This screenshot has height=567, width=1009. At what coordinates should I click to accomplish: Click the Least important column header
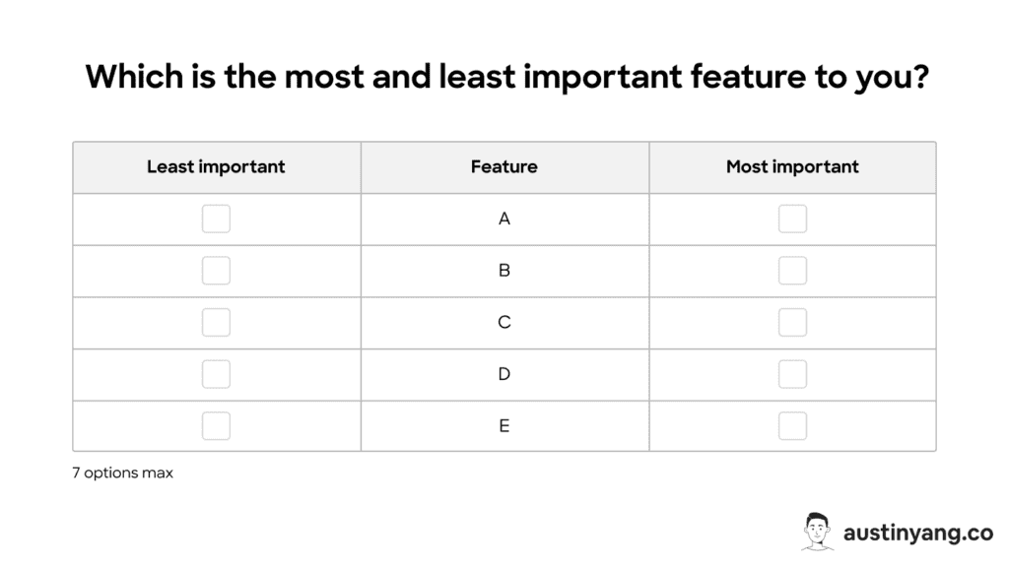click(217, 167)
